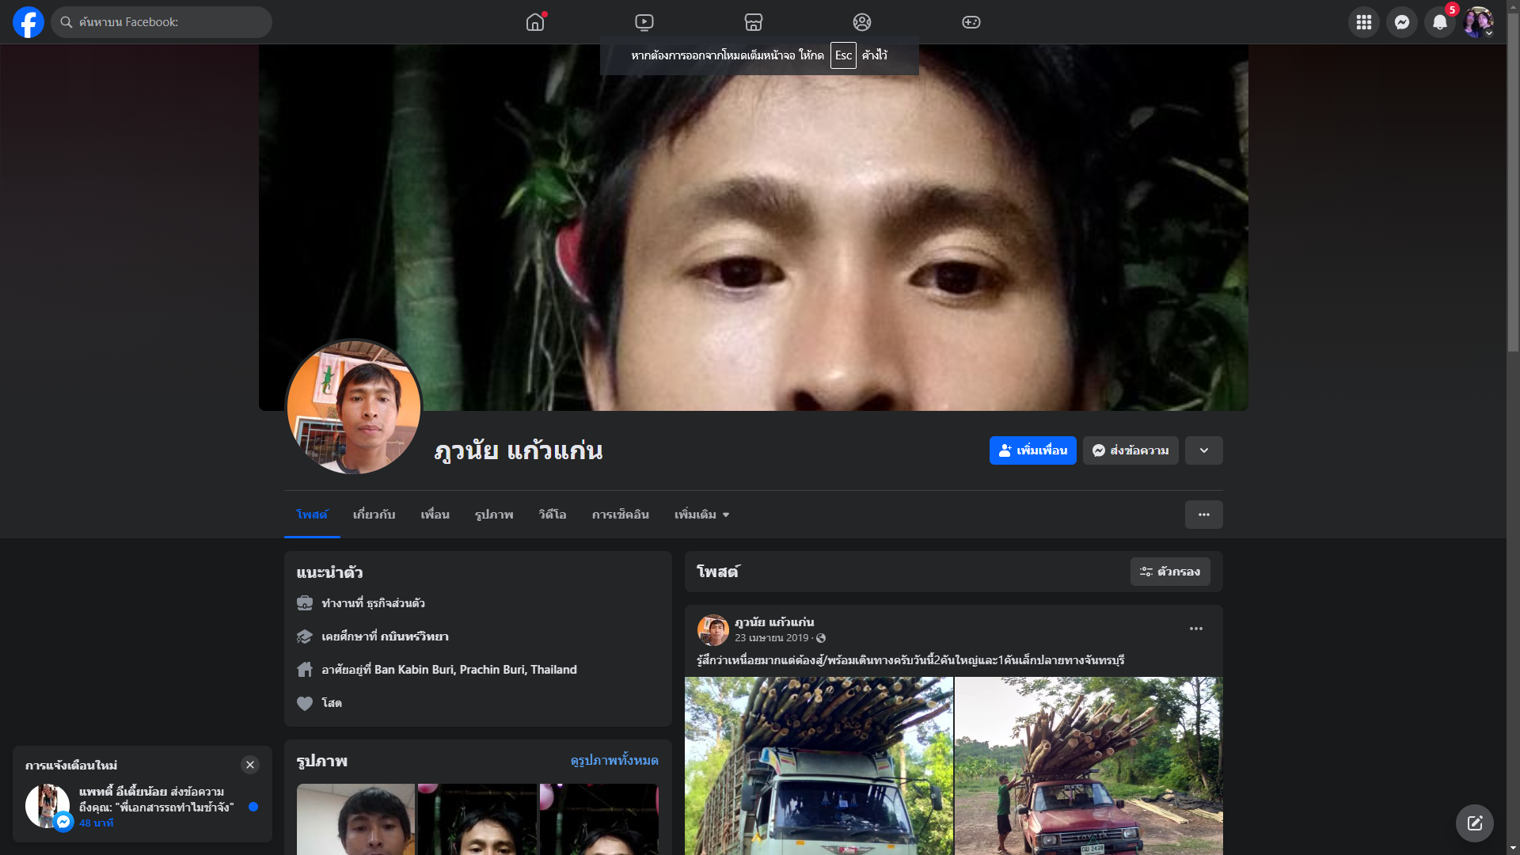Screen dimensions: 1520x855
Task: Open the nine-dot menu grid icon
Action: coord(1363,22)
